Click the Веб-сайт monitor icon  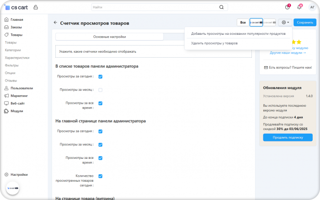tap(6, 103)
